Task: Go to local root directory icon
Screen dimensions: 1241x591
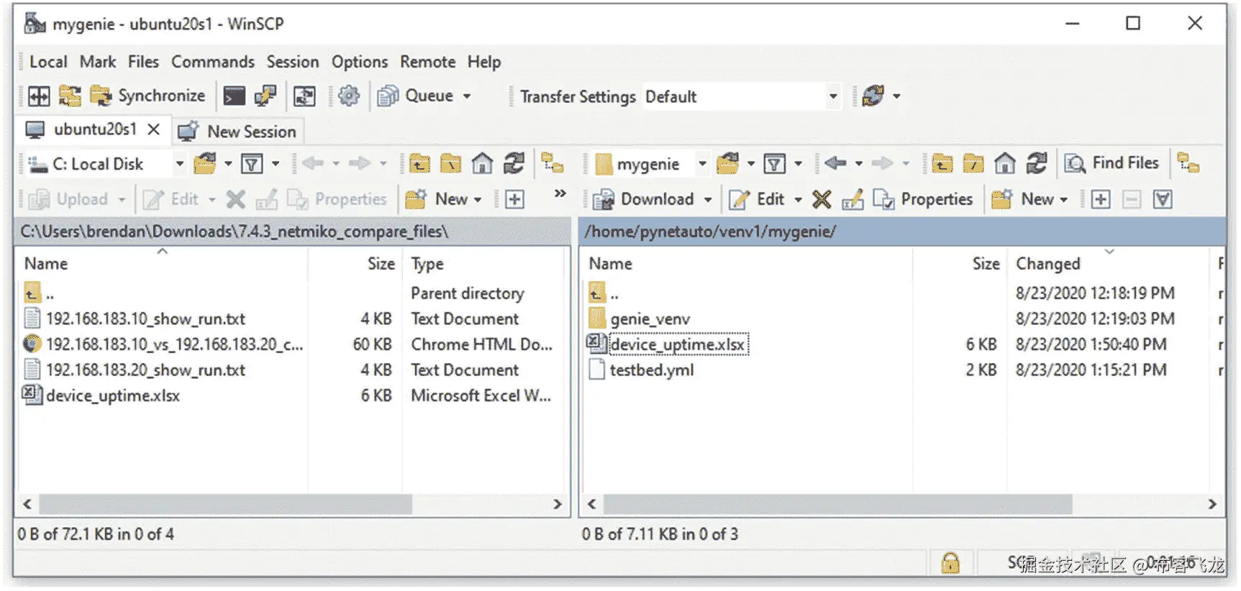Action: (x=450, y=164)
